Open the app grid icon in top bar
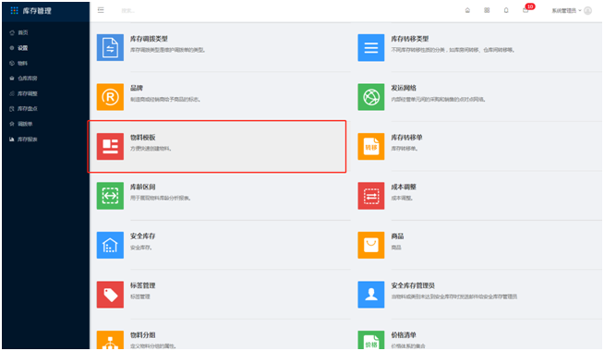Image resolution: width=604 pixels, height=351 pixels. point(487,10)
